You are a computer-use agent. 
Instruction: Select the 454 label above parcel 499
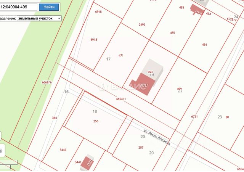[x=204, y=45]
